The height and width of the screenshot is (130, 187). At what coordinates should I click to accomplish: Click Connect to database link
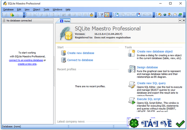(80, 60)
